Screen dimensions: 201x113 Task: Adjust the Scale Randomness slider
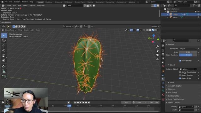click(188, 55)
